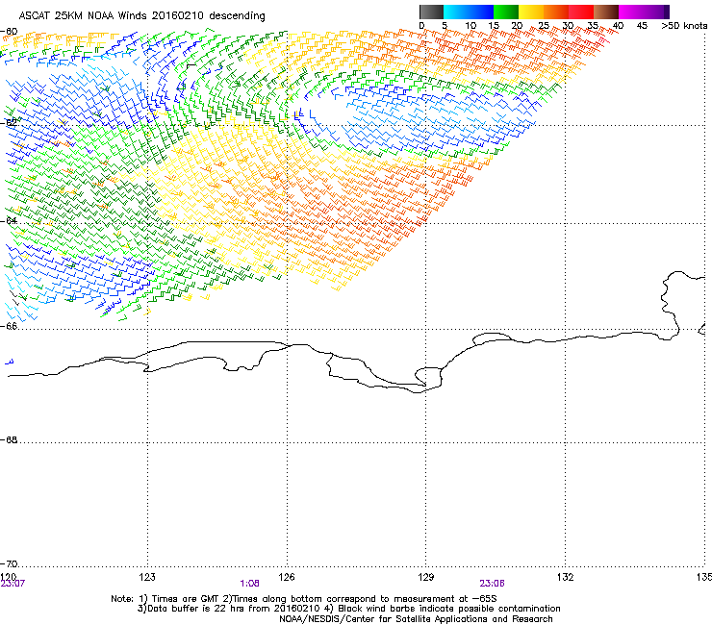Click the legend tick label 45
The image size is (712, 625).
(x=642, y=26)
